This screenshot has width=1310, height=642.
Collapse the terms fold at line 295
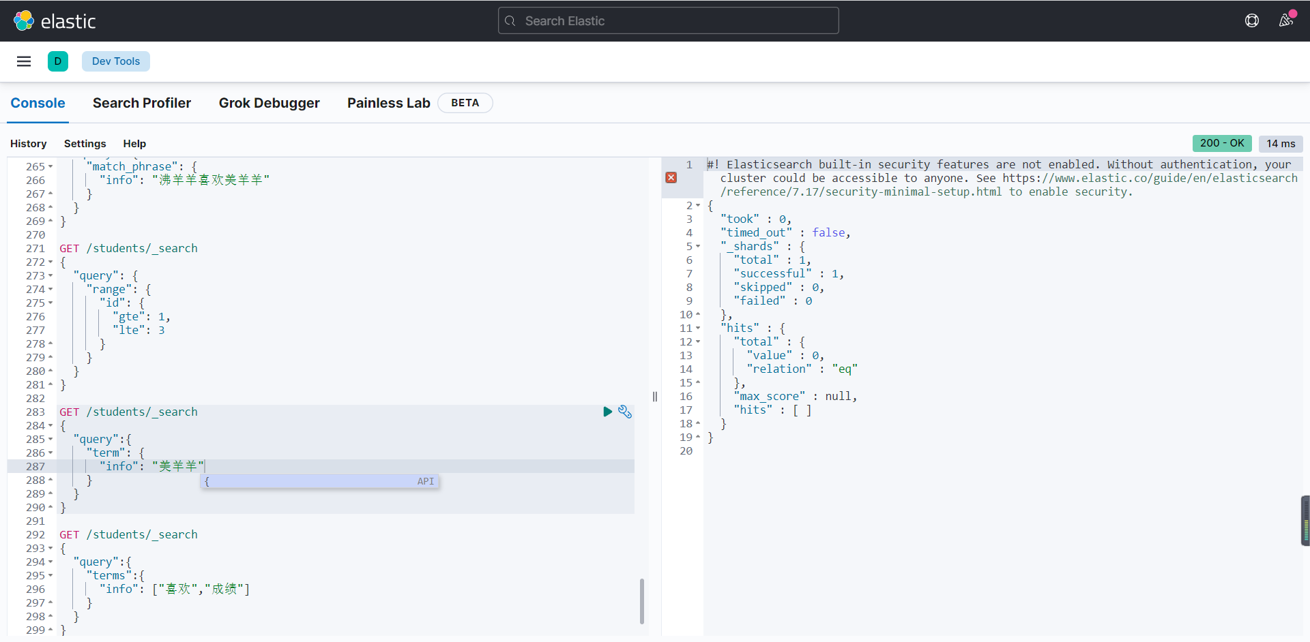(50, 575)
